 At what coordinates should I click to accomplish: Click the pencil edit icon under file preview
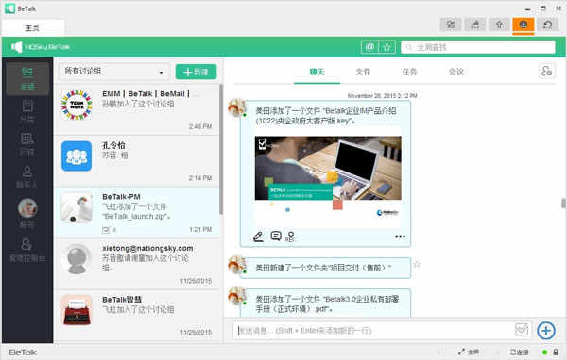[258, 237]
